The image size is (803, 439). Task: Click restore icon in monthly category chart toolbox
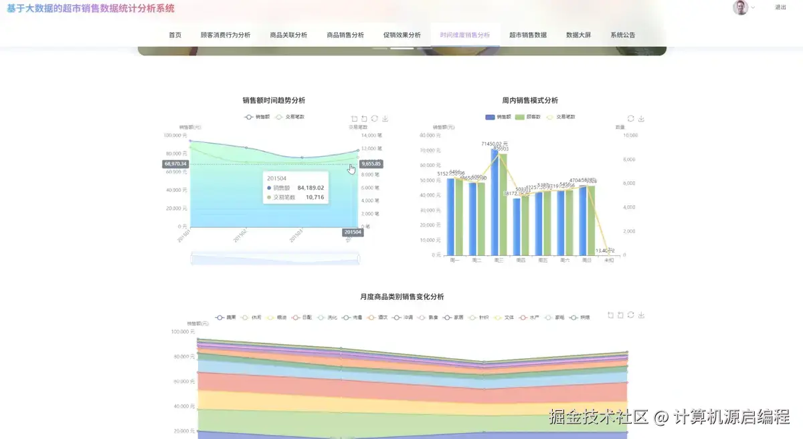point(630,315)
